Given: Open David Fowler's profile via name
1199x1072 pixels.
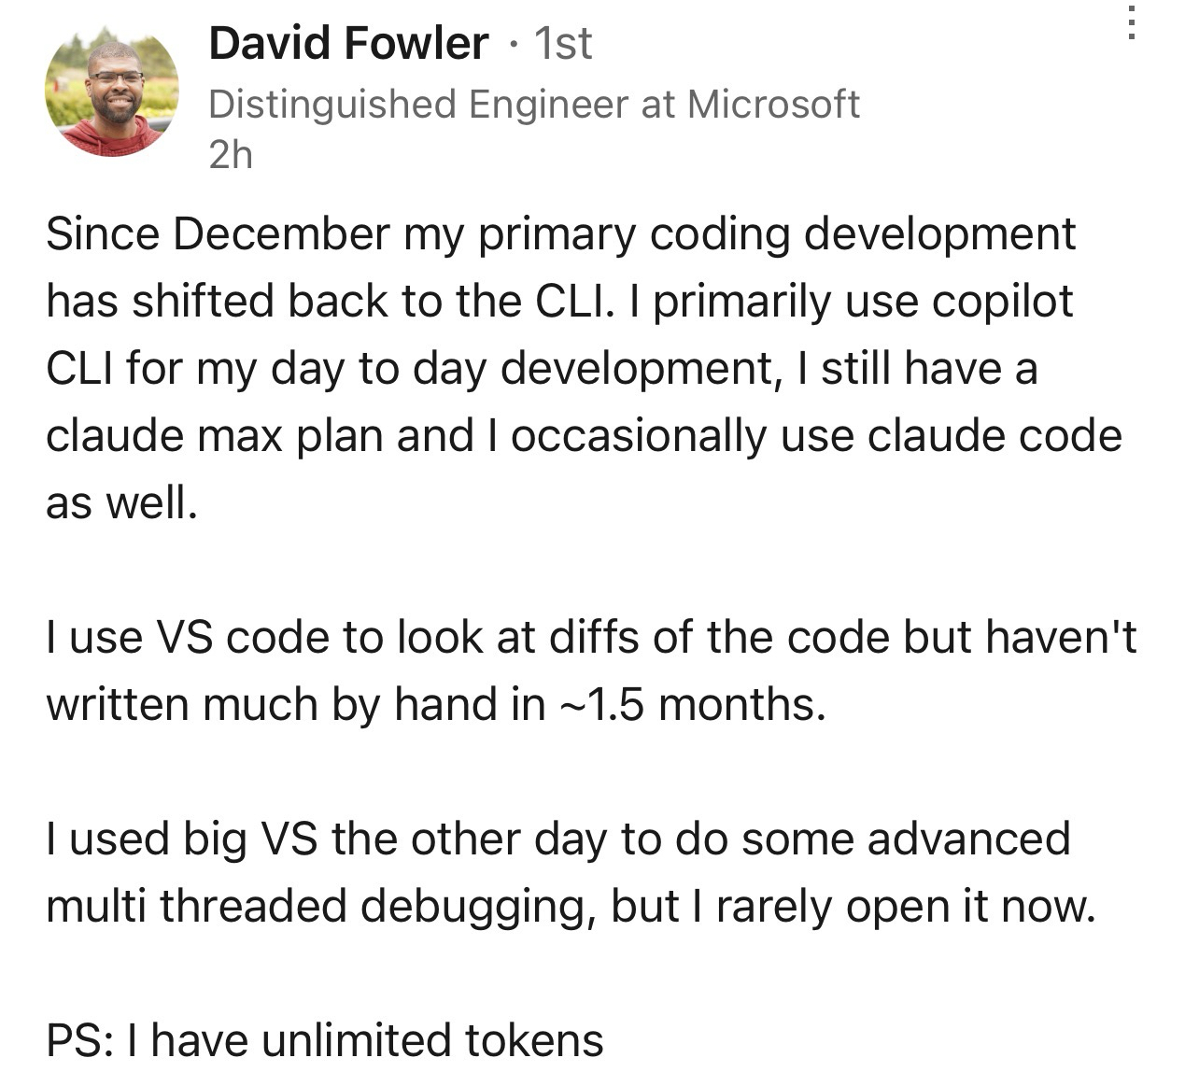Looking at the screenshot, I should click(348, 44).
